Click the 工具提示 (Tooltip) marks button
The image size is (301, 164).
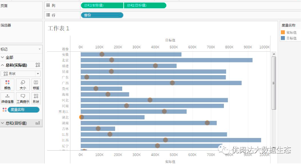pos(23,98)
